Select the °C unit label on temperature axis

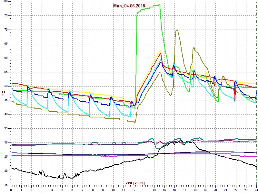3,93
